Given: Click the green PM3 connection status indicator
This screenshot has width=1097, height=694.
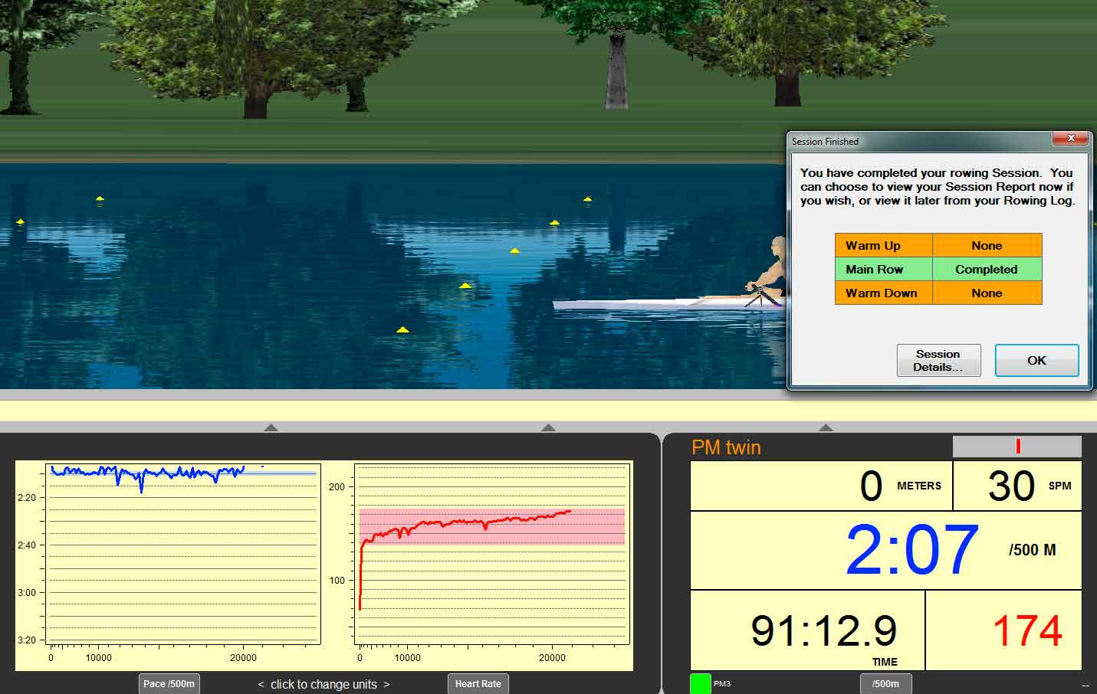Looking at the screenshot, I should (700, 682).
